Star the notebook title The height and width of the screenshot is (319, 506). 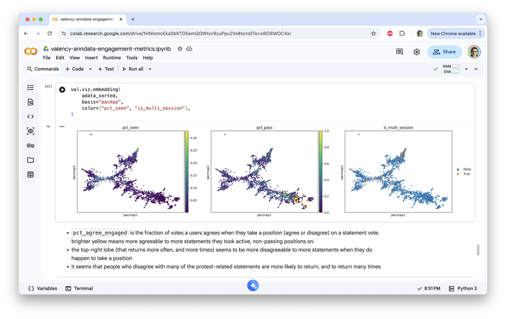click(x=180, y=49)
